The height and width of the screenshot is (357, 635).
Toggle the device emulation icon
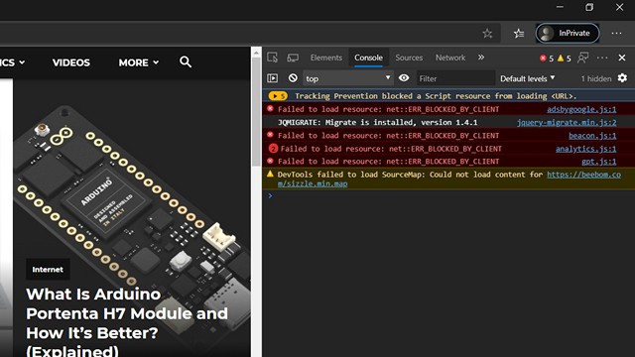coord(293,58)
